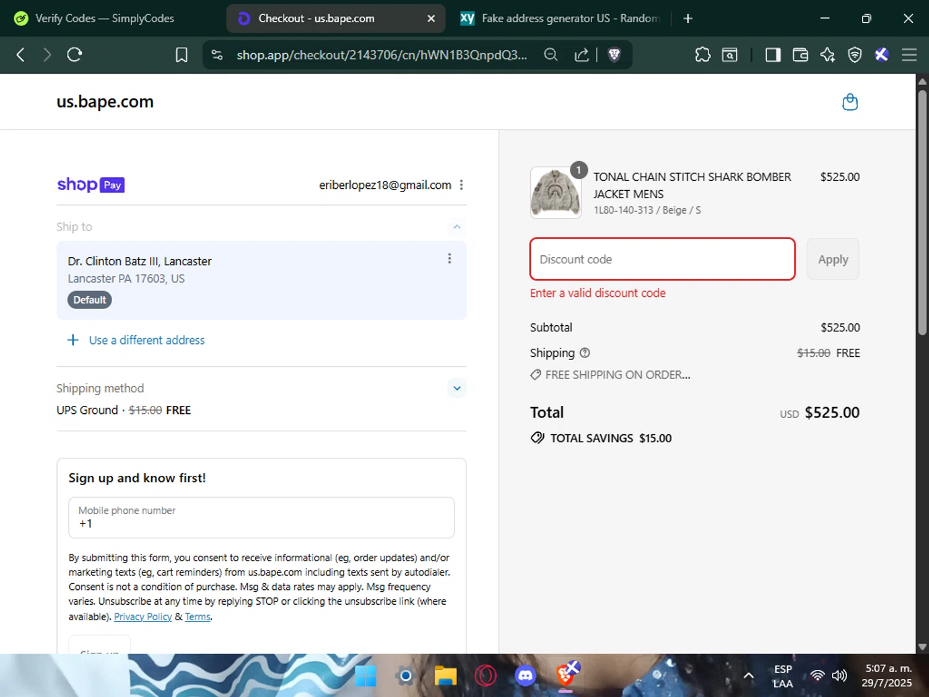Show hidden system tray icons
The width and height of the screenshot is (929, 697).
748,675
